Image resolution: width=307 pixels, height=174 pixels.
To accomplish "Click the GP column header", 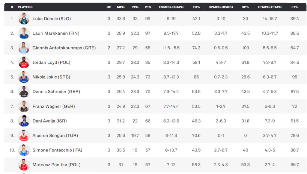I will pyautogui.click(x=109, y=7).
